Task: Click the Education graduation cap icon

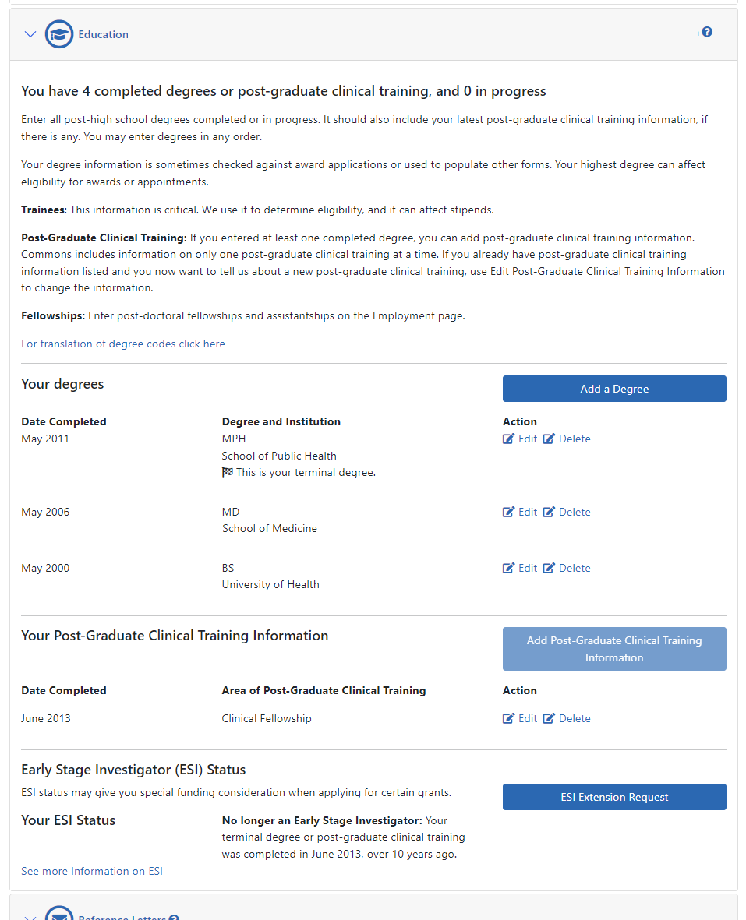Action: (59, 34)
